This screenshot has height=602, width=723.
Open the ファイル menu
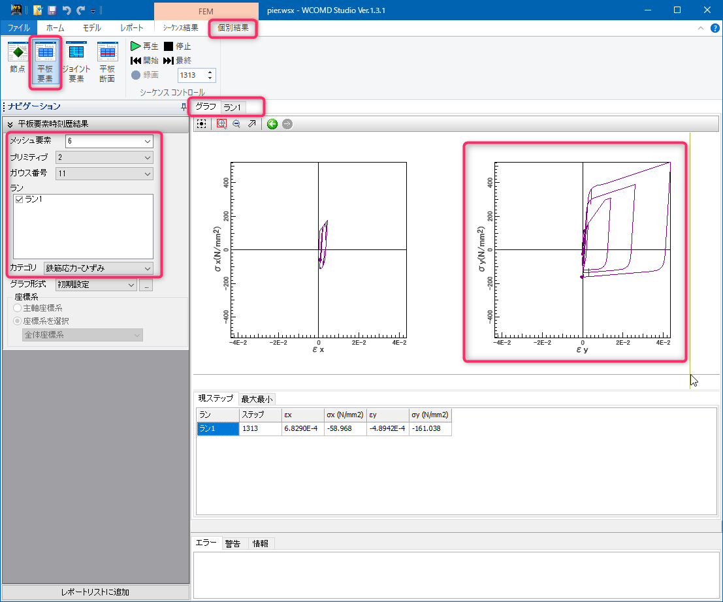18,27
